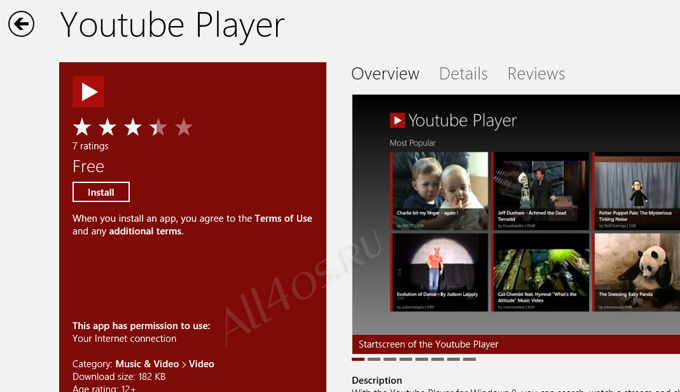The image size is (680, 392).
Task: Click the half-filled fourth rating star
Action: [158, 127]
